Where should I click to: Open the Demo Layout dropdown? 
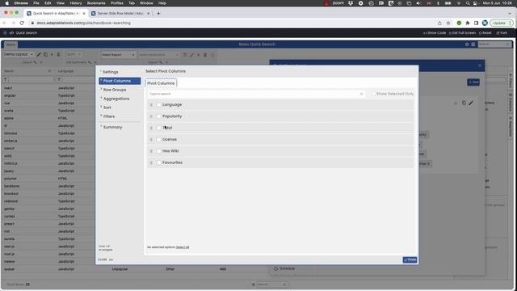18,54
